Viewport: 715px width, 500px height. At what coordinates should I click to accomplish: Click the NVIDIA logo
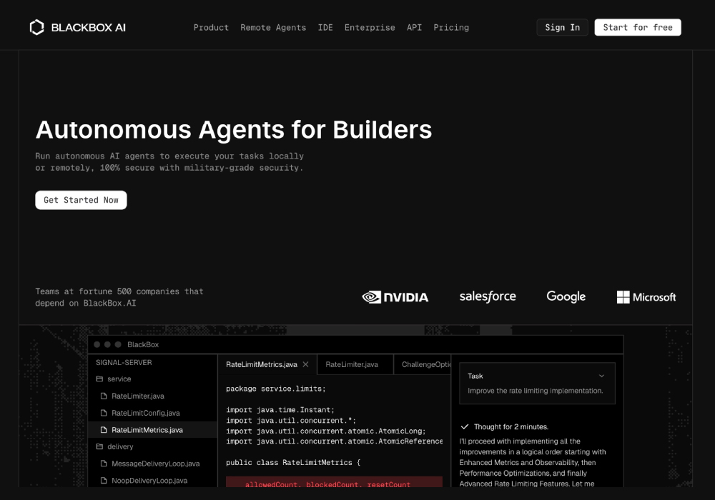click(x=395, y=297)
